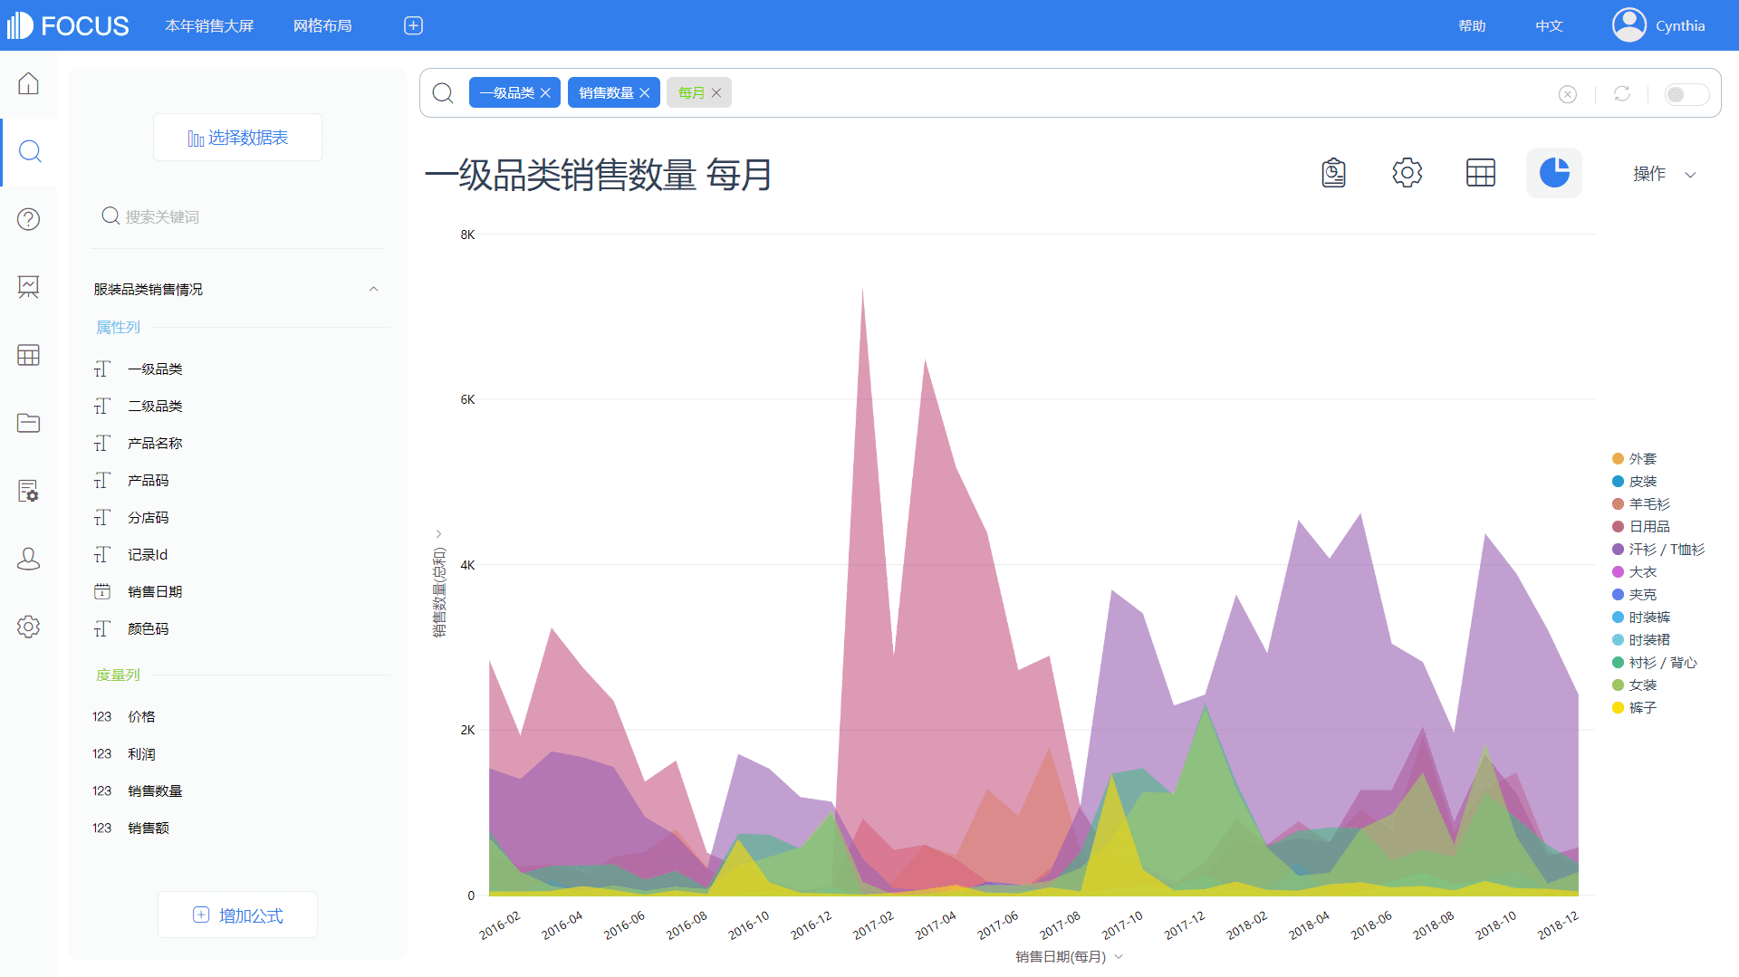Image resolution: width=1739 pixels, height=977 pixels.
Task: Select the 分店码 column
Action: click(x=148, y=517)
